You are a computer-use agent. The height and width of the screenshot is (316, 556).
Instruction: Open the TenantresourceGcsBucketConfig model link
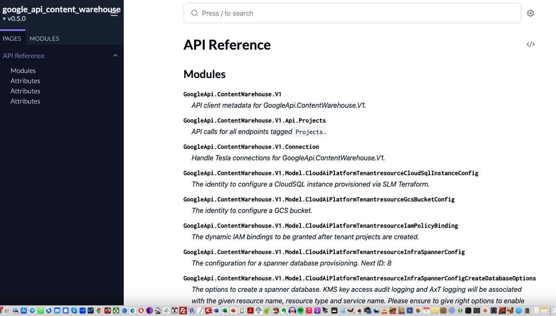tap(319, 199)
